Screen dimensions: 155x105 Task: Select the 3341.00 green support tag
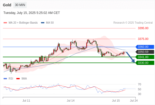point(145,57)
